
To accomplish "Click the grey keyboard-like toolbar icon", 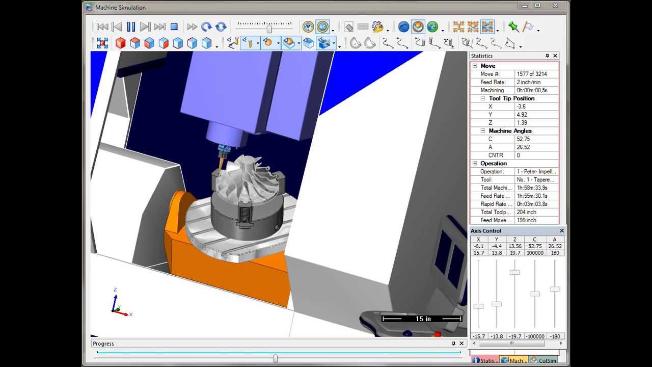I will pos(363,27).
